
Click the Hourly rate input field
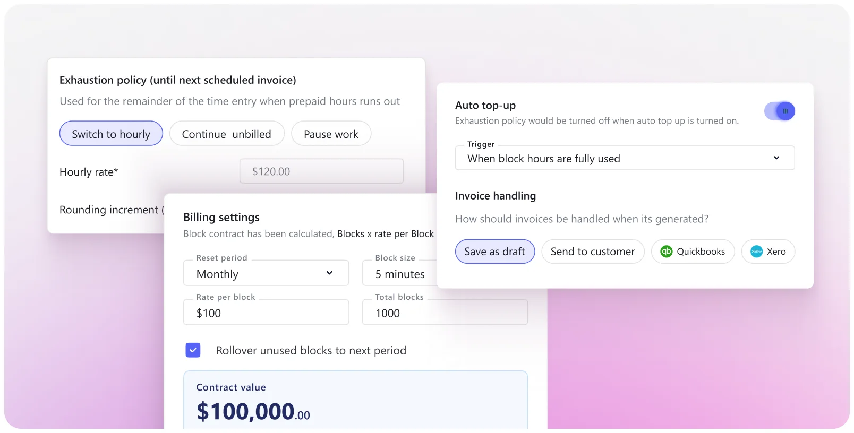coord(321,171)
